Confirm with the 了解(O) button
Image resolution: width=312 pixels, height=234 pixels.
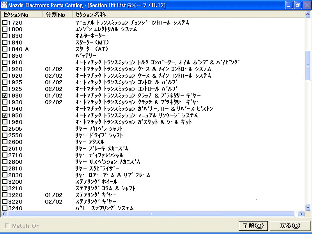253,226
